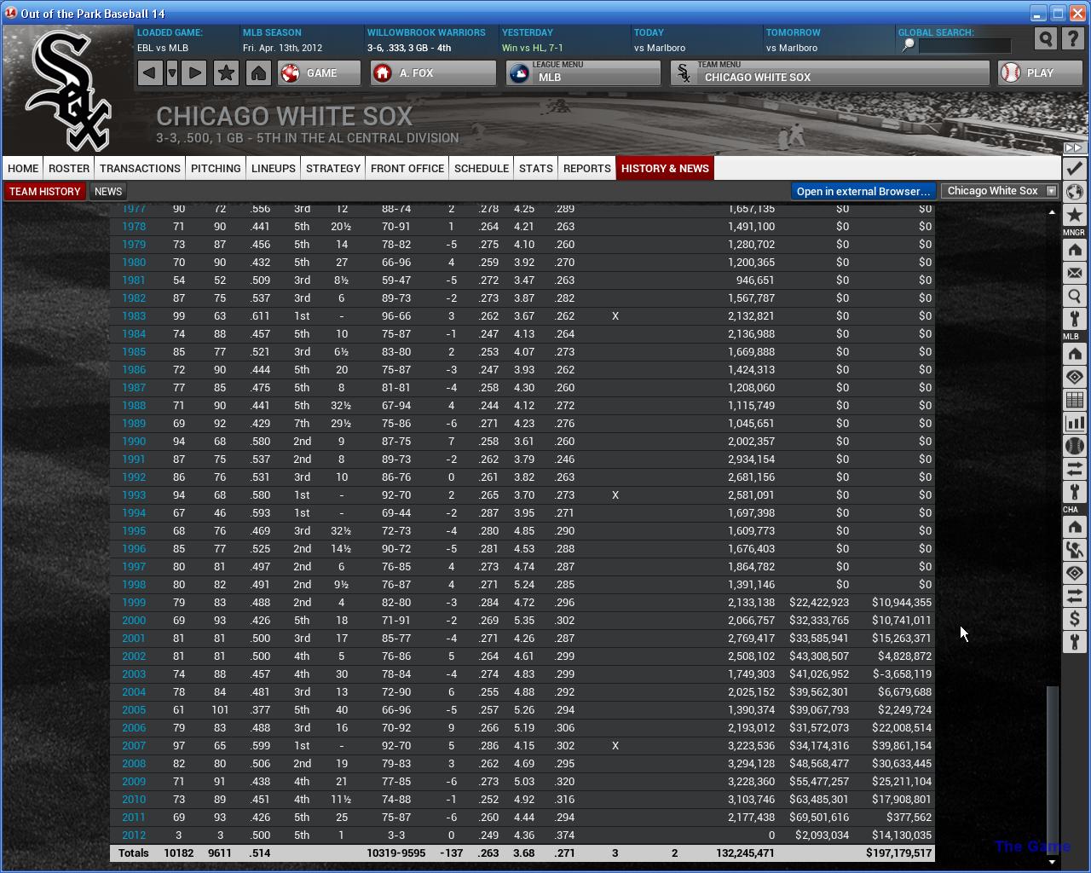Screen dimensions: 1091x873
Task: Open the Team Menu Chicago White Sox
Action: pyautogui.click(x=829, y=72)
